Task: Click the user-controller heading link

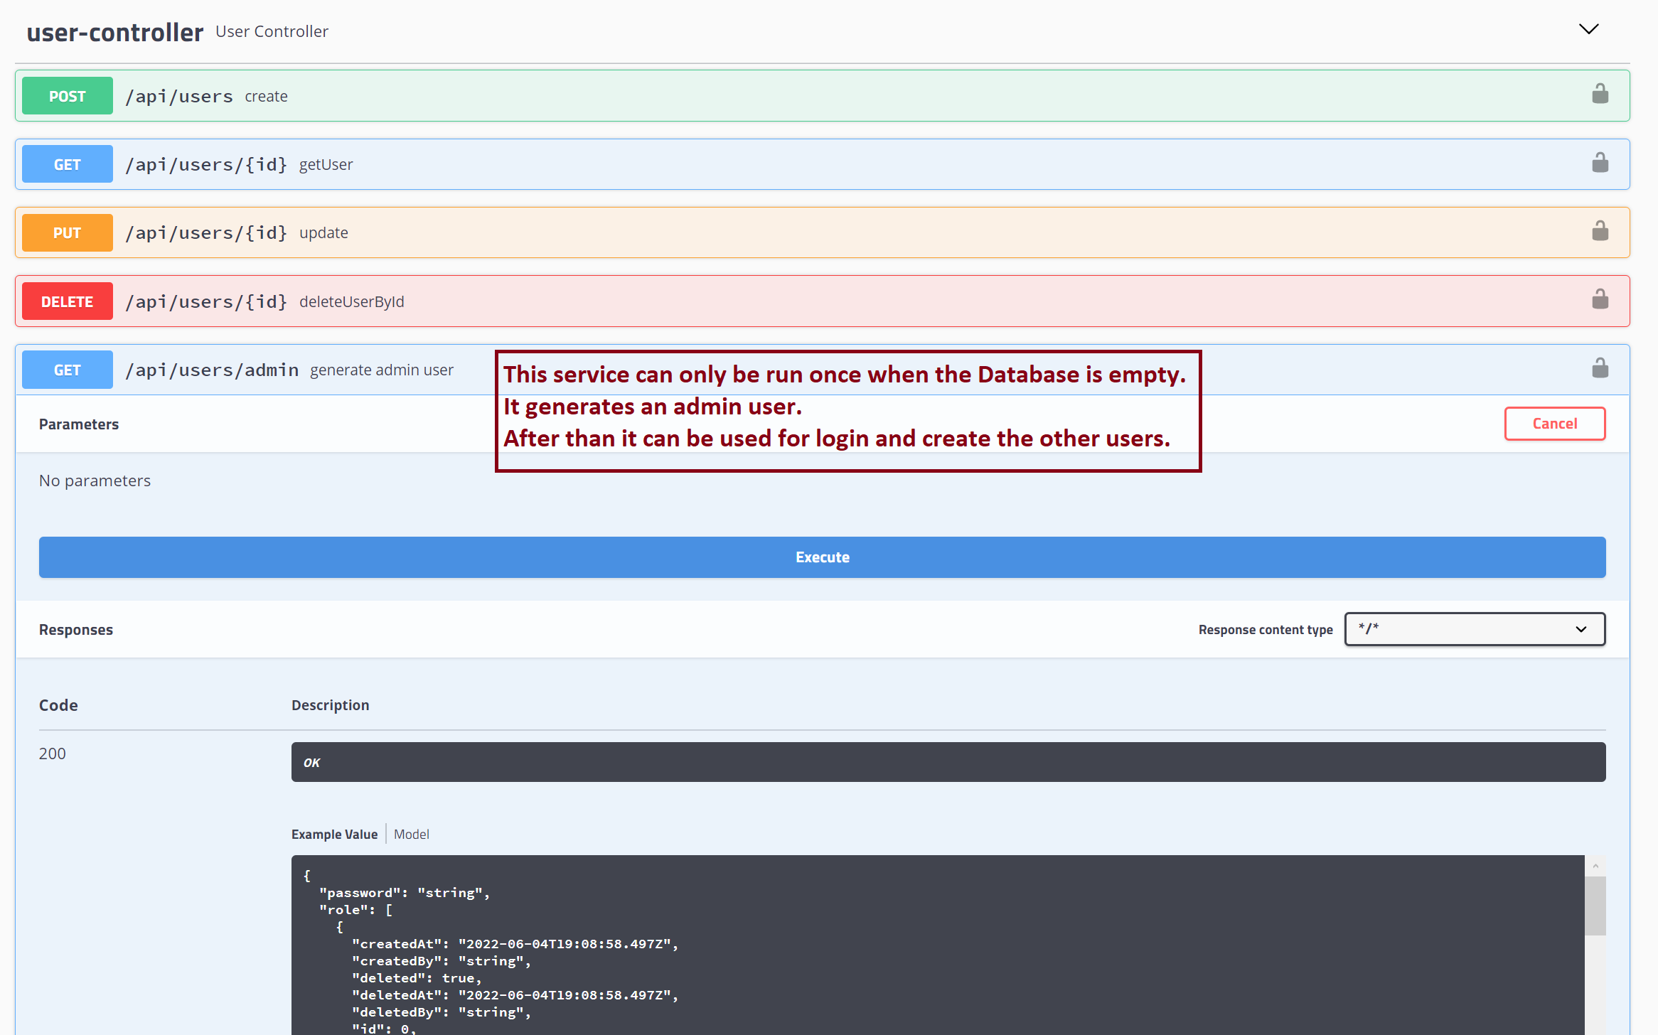Action: click(x=114, y=32)
